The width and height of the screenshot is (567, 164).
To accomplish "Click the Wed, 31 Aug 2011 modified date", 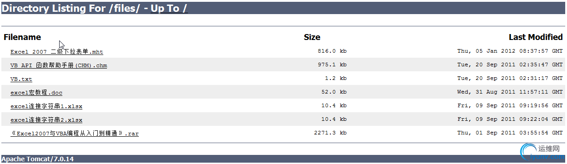I will point(510,92).
